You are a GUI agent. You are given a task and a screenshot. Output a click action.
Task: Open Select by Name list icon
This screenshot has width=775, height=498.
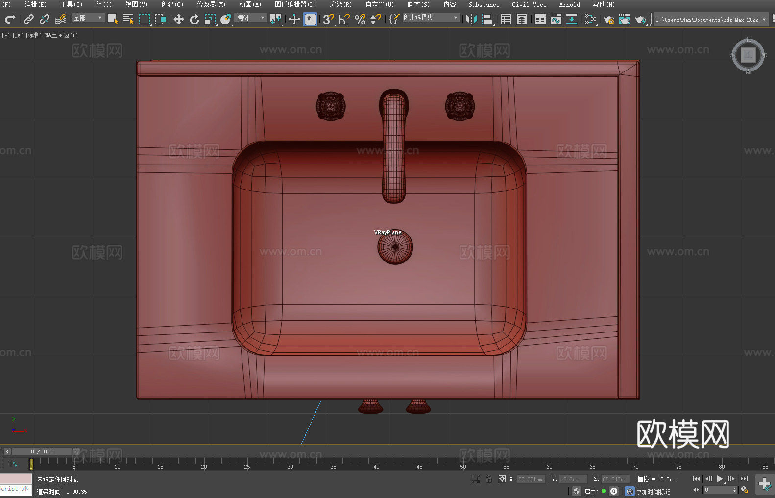coord(128,19)
